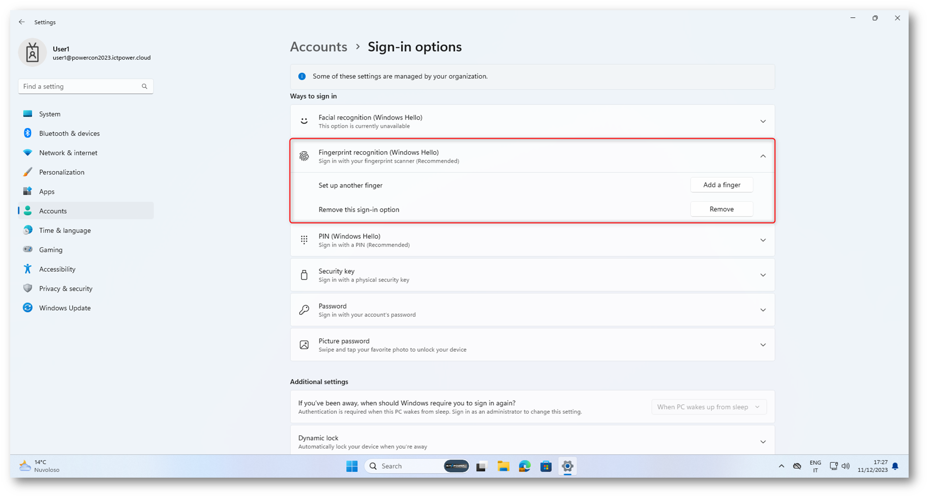Screen dimensions: 929x498
Task: Click the taskbar search highlight badge
Action: tap(456, 466)
